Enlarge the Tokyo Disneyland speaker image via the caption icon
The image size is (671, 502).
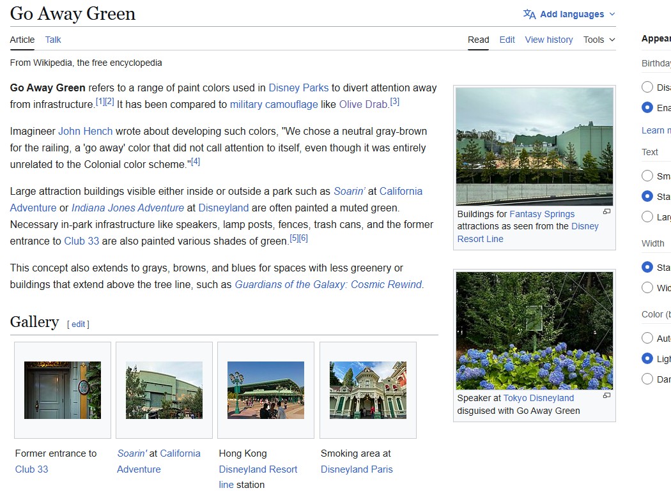click(x=607, y=395)
